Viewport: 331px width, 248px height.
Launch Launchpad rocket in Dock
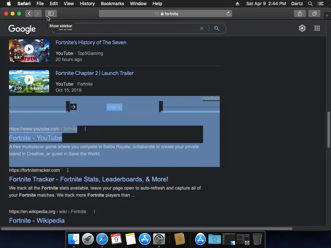88,239
